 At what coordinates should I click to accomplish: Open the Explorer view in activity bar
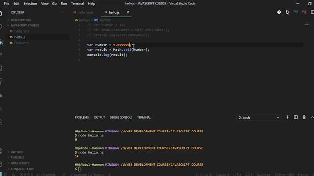[1, 13]
